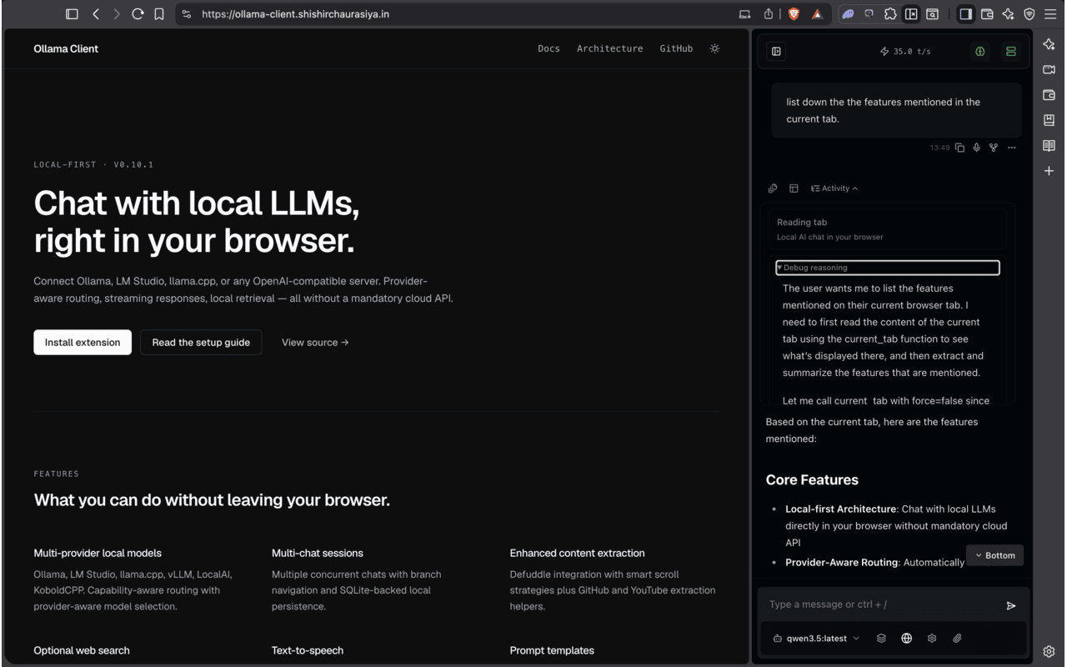The image size is (1067, 667).
Task: Click the purple ghost extension icon
Action: [848, 14]
